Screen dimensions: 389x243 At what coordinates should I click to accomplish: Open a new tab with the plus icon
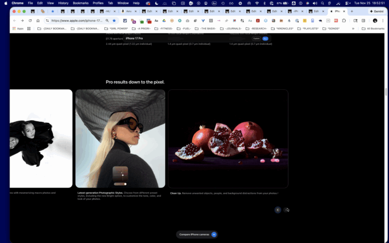[x=352, y=11]
